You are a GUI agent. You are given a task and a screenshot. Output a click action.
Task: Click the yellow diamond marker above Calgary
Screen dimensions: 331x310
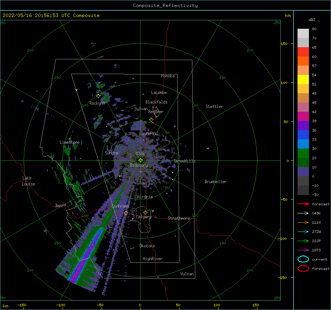[145, 212]
